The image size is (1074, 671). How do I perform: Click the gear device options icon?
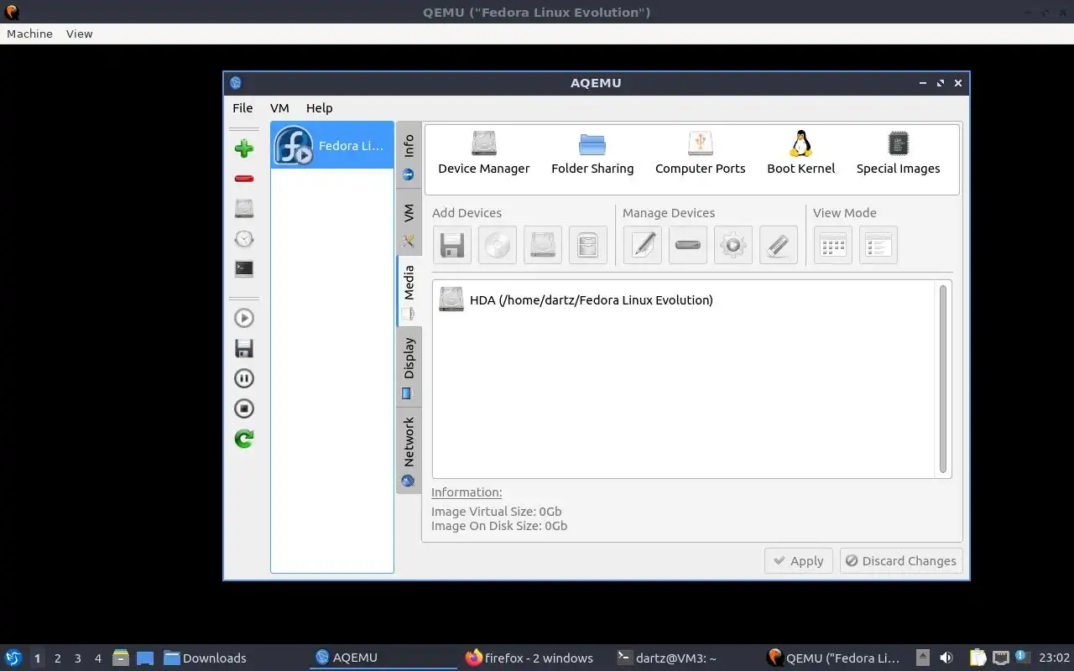tap(733, 245)
